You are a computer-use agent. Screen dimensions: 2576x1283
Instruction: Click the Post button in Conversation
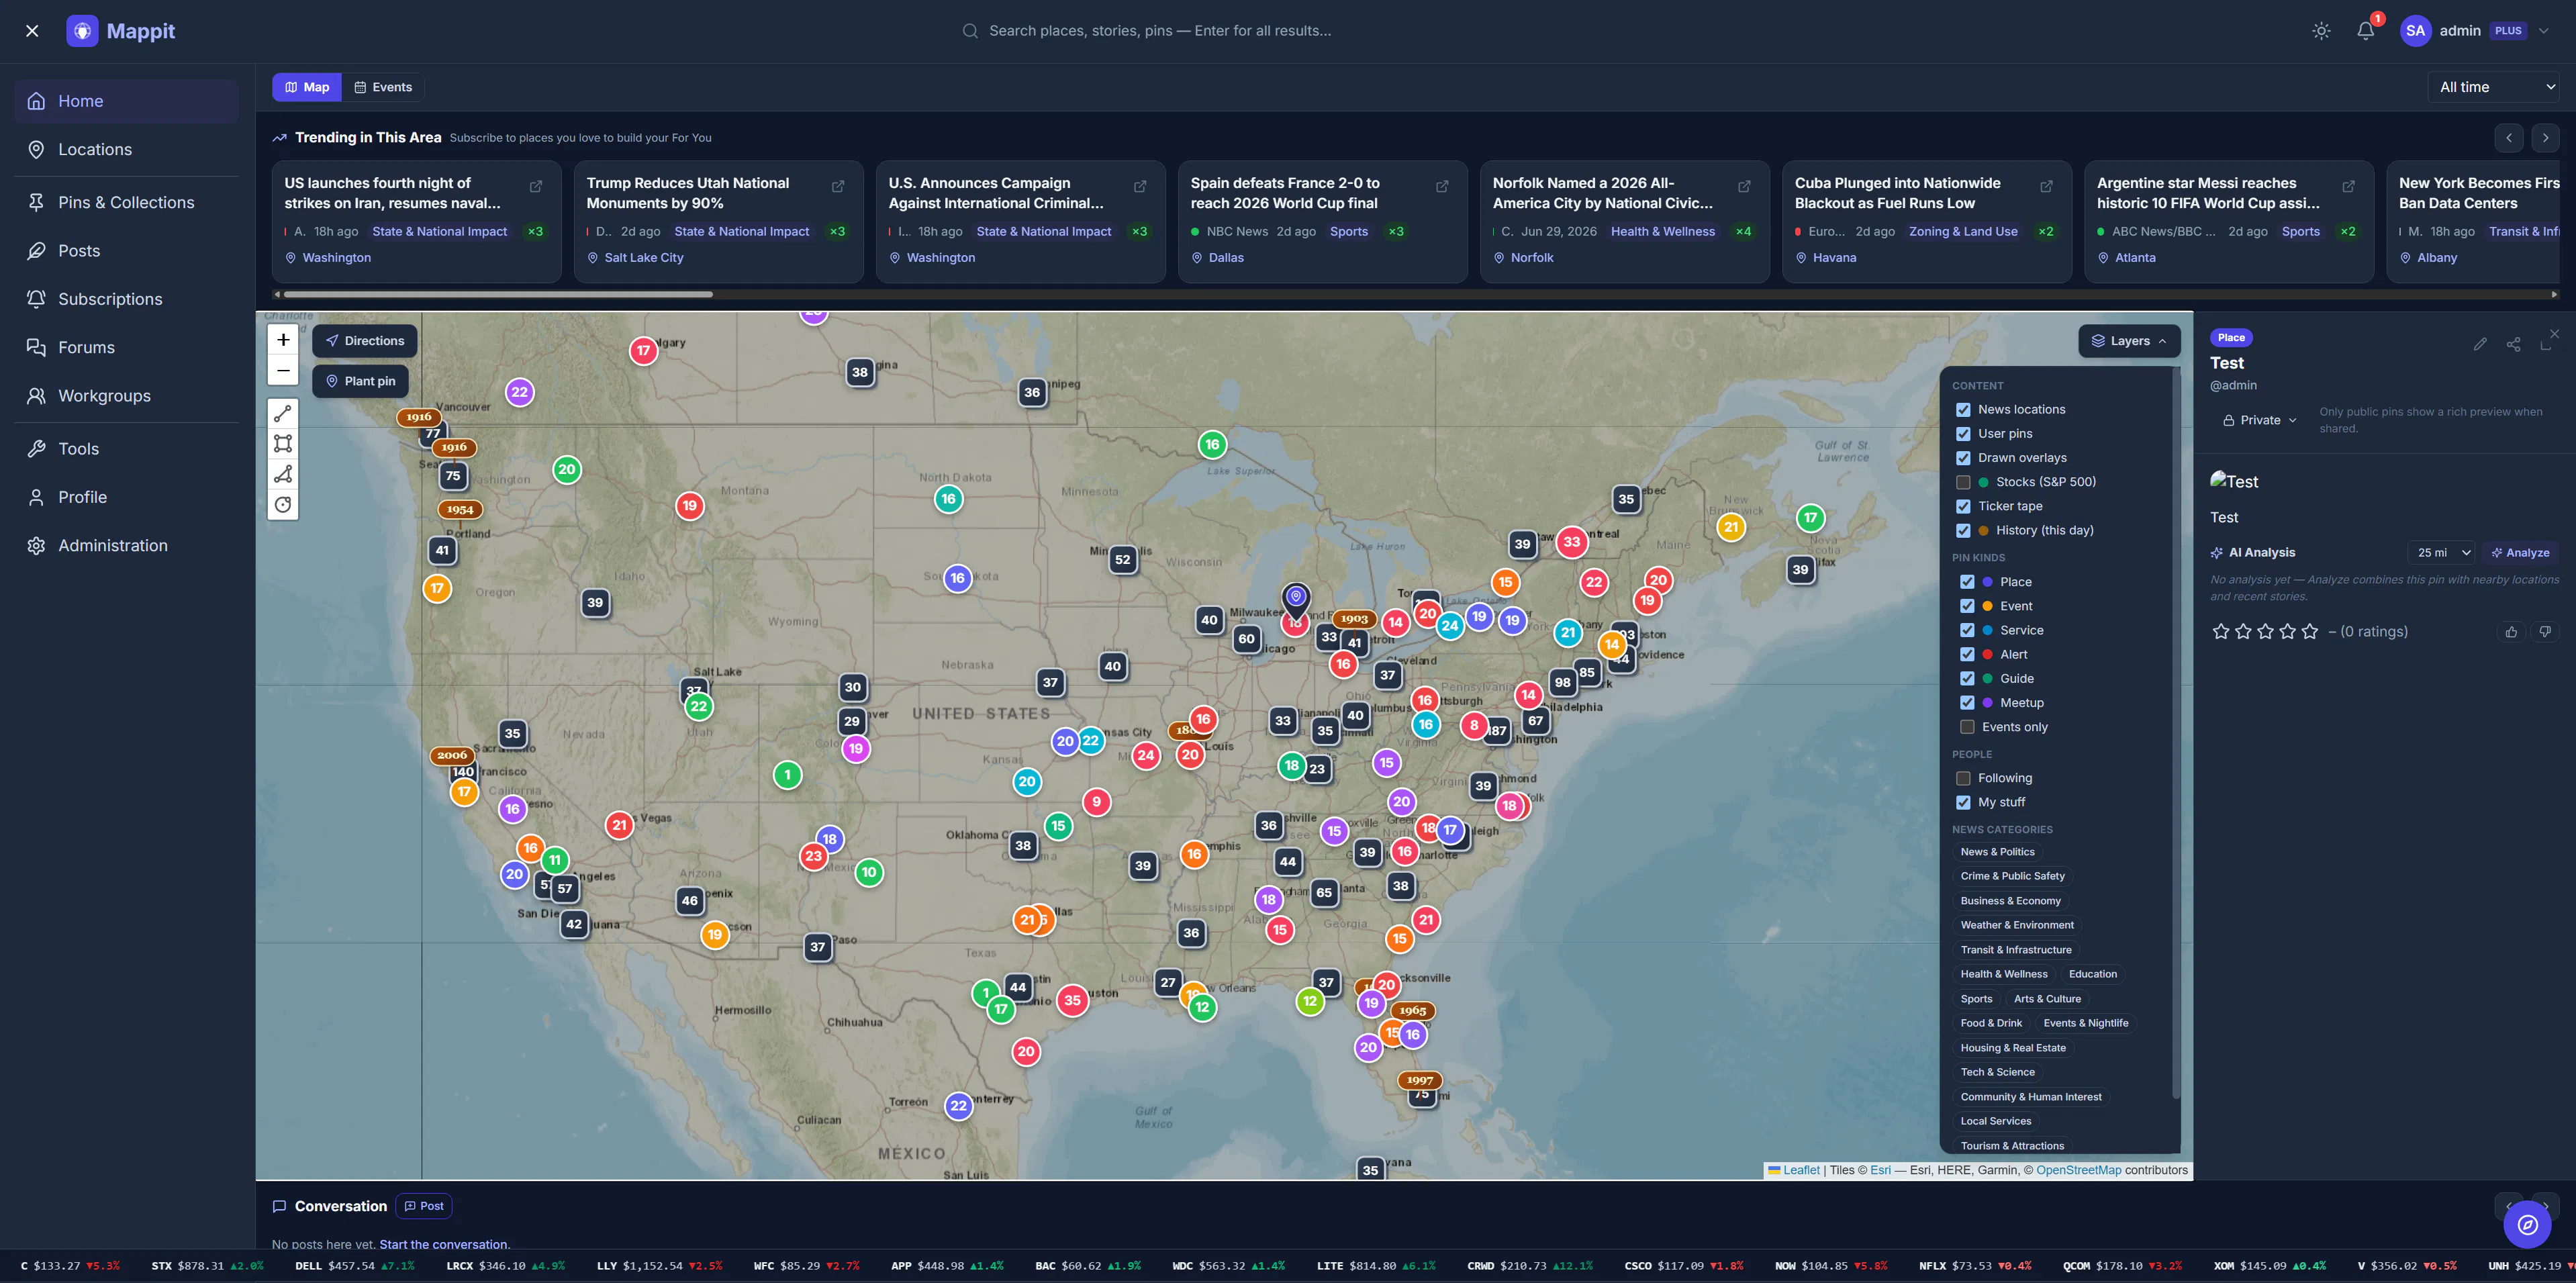coord(424,1206)
